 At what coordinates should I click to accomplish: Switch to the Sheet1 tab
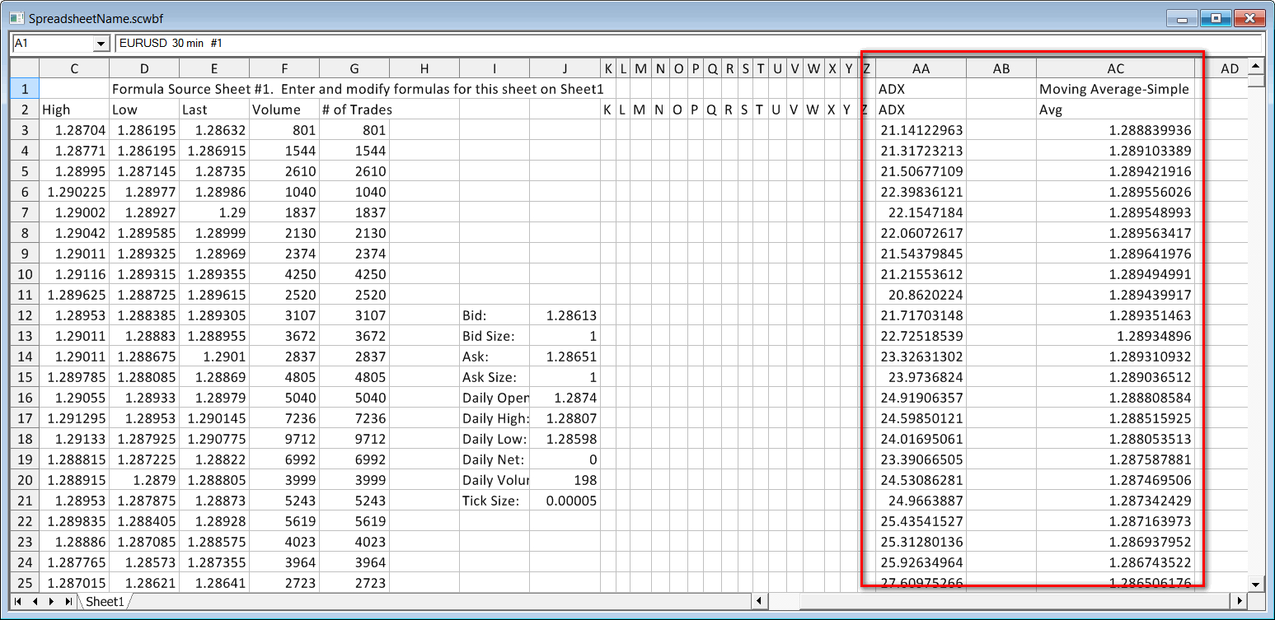coord(104,602)
